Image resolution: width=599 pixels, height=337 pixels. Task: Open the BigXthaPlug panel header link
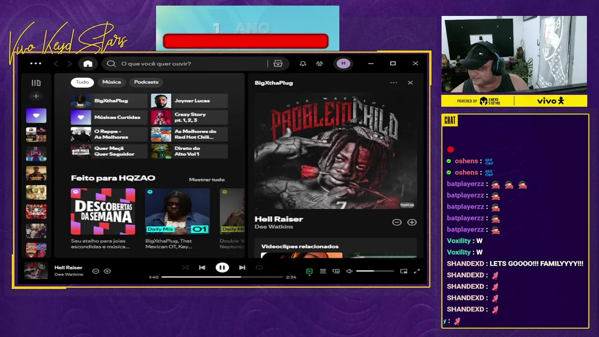pyautogui.click(x=274, y=83)
